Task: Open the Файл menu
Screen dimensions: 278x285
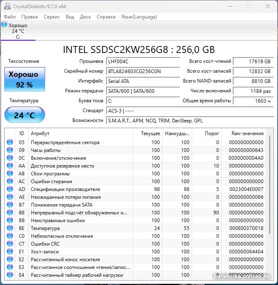Action: [9, 17]
